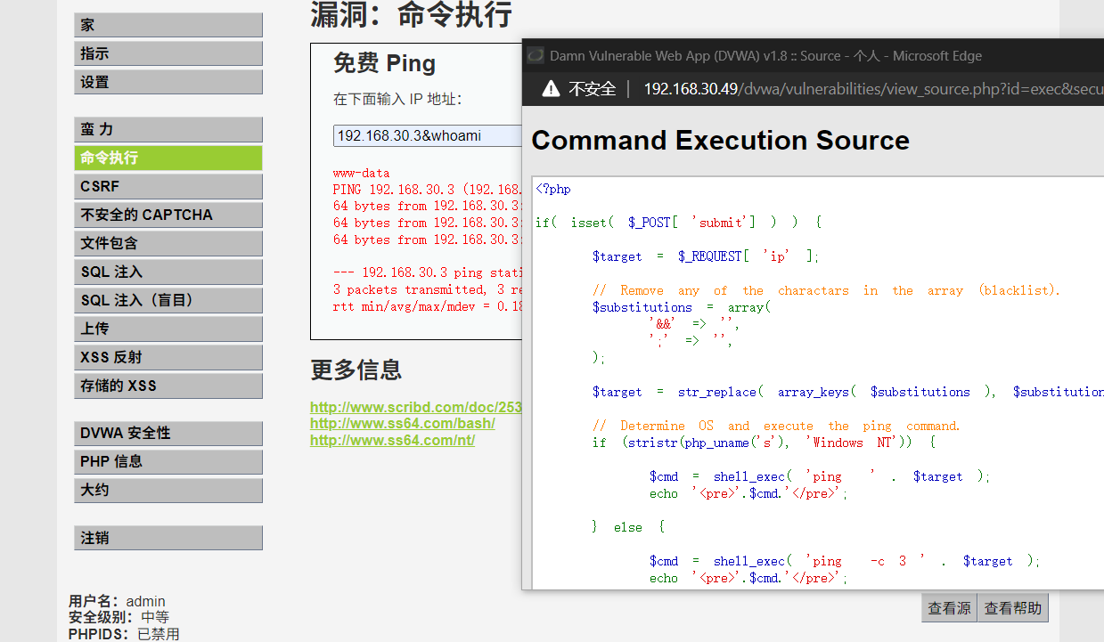Click the 'Command Execution Source' heading

720,141
